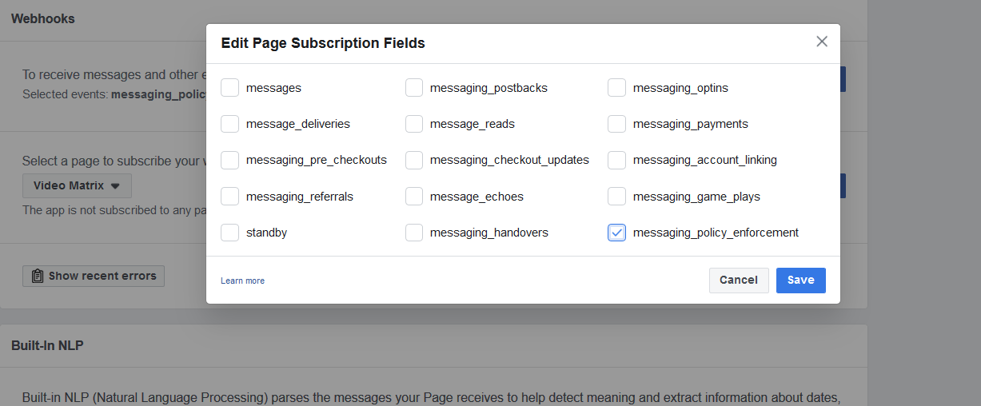Check messaging_payments field

click(x=616, y=124)
